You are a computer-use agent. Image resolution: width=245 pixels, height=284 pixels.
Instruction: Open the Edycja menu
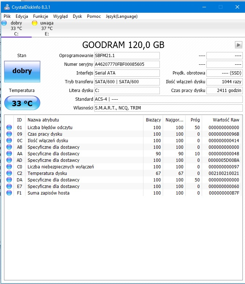pyautogui.click(x=22, y=16)
